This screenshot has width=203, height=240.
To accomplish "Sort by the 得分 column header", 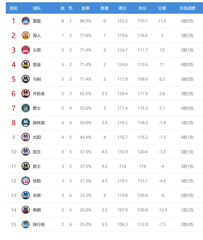I will pos(122,8).
